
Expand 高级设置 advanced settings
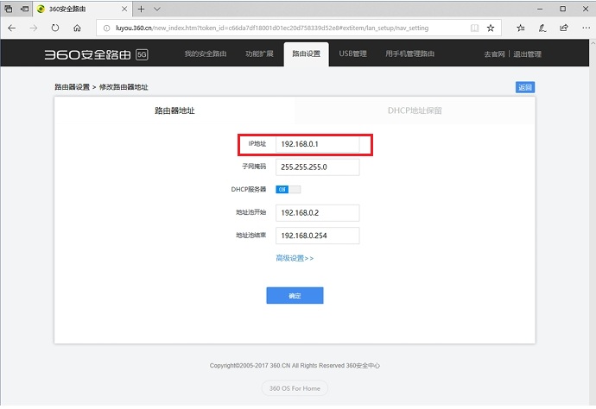(295, 258)
